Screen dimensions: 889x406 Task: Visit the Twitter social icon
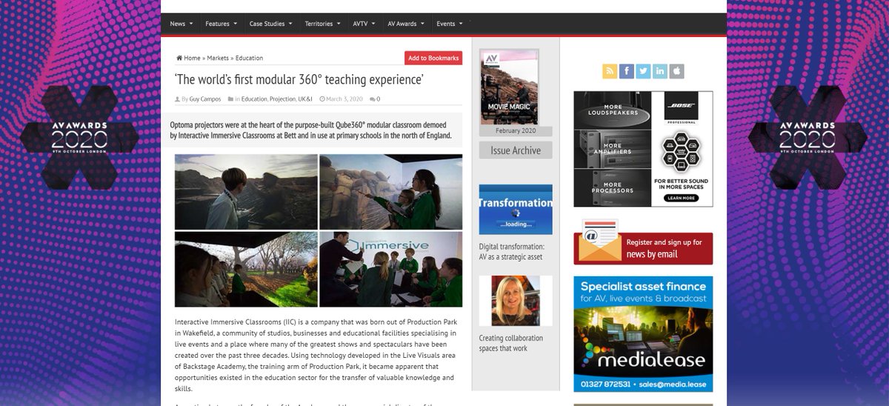point(643,71)
